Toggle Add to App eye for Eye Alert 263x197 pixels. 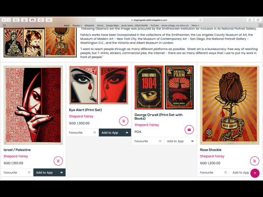127,132
